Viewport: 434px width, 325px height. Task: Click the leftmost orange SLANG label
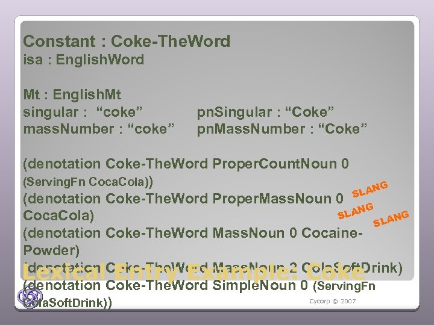356,211
